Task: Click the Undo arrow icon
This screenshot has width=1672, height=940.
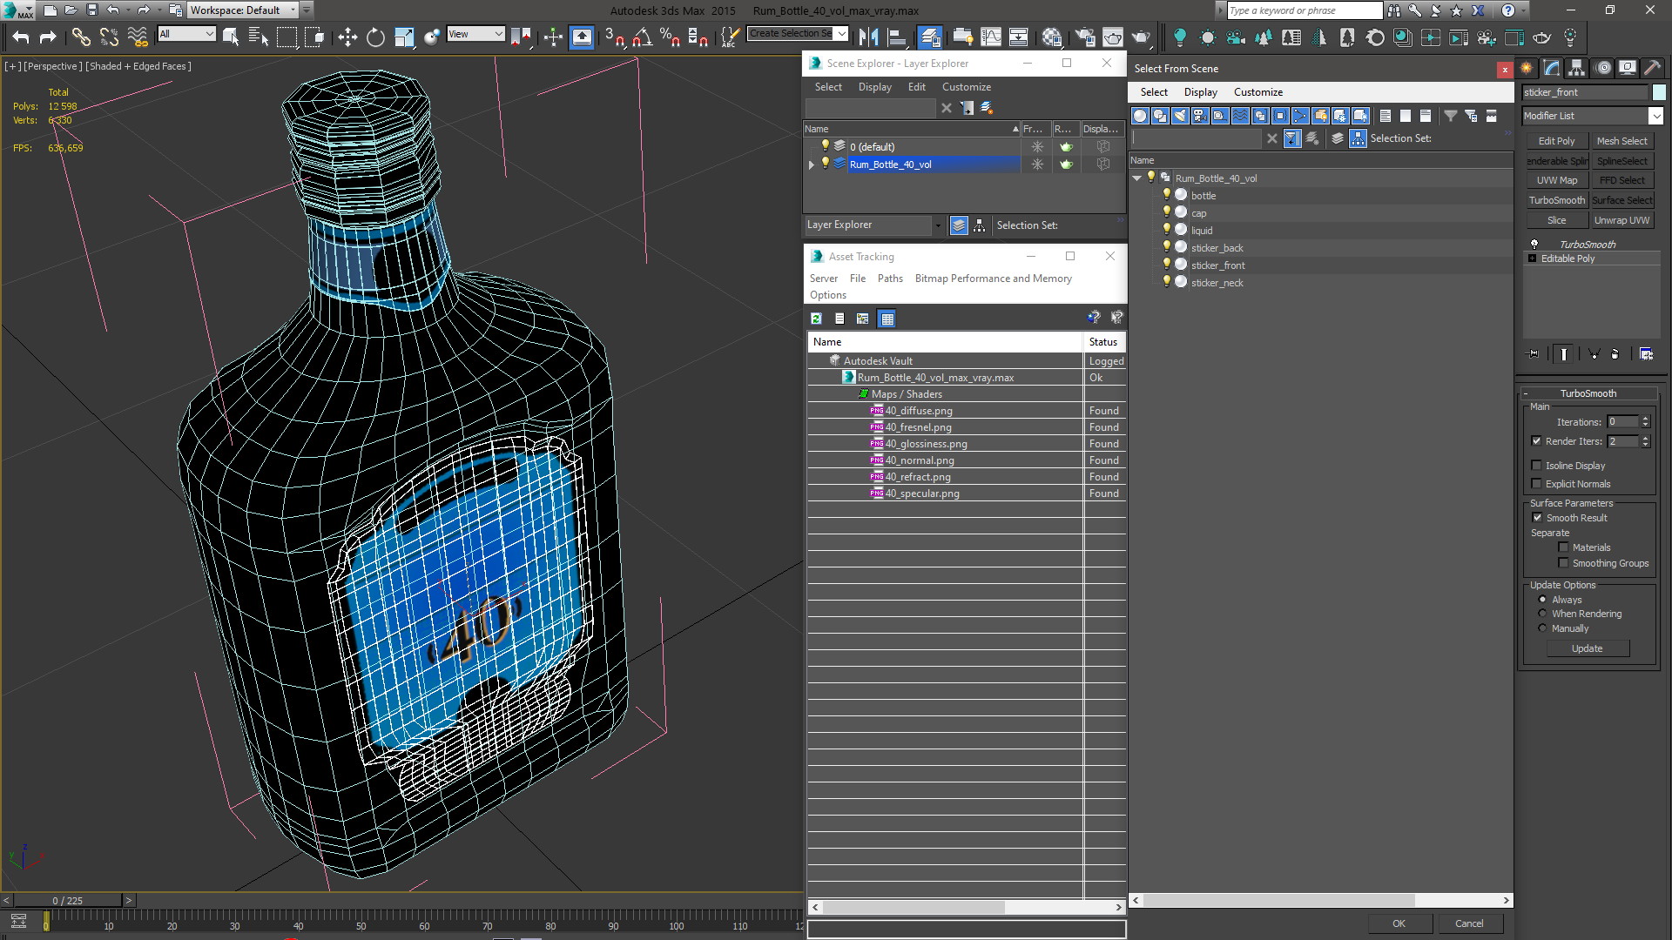Action: point(21,37)
